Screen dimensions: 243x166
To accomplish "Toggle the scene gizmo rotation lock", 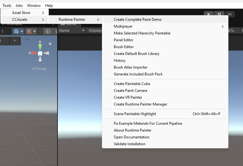I will (x=50, y=43).
